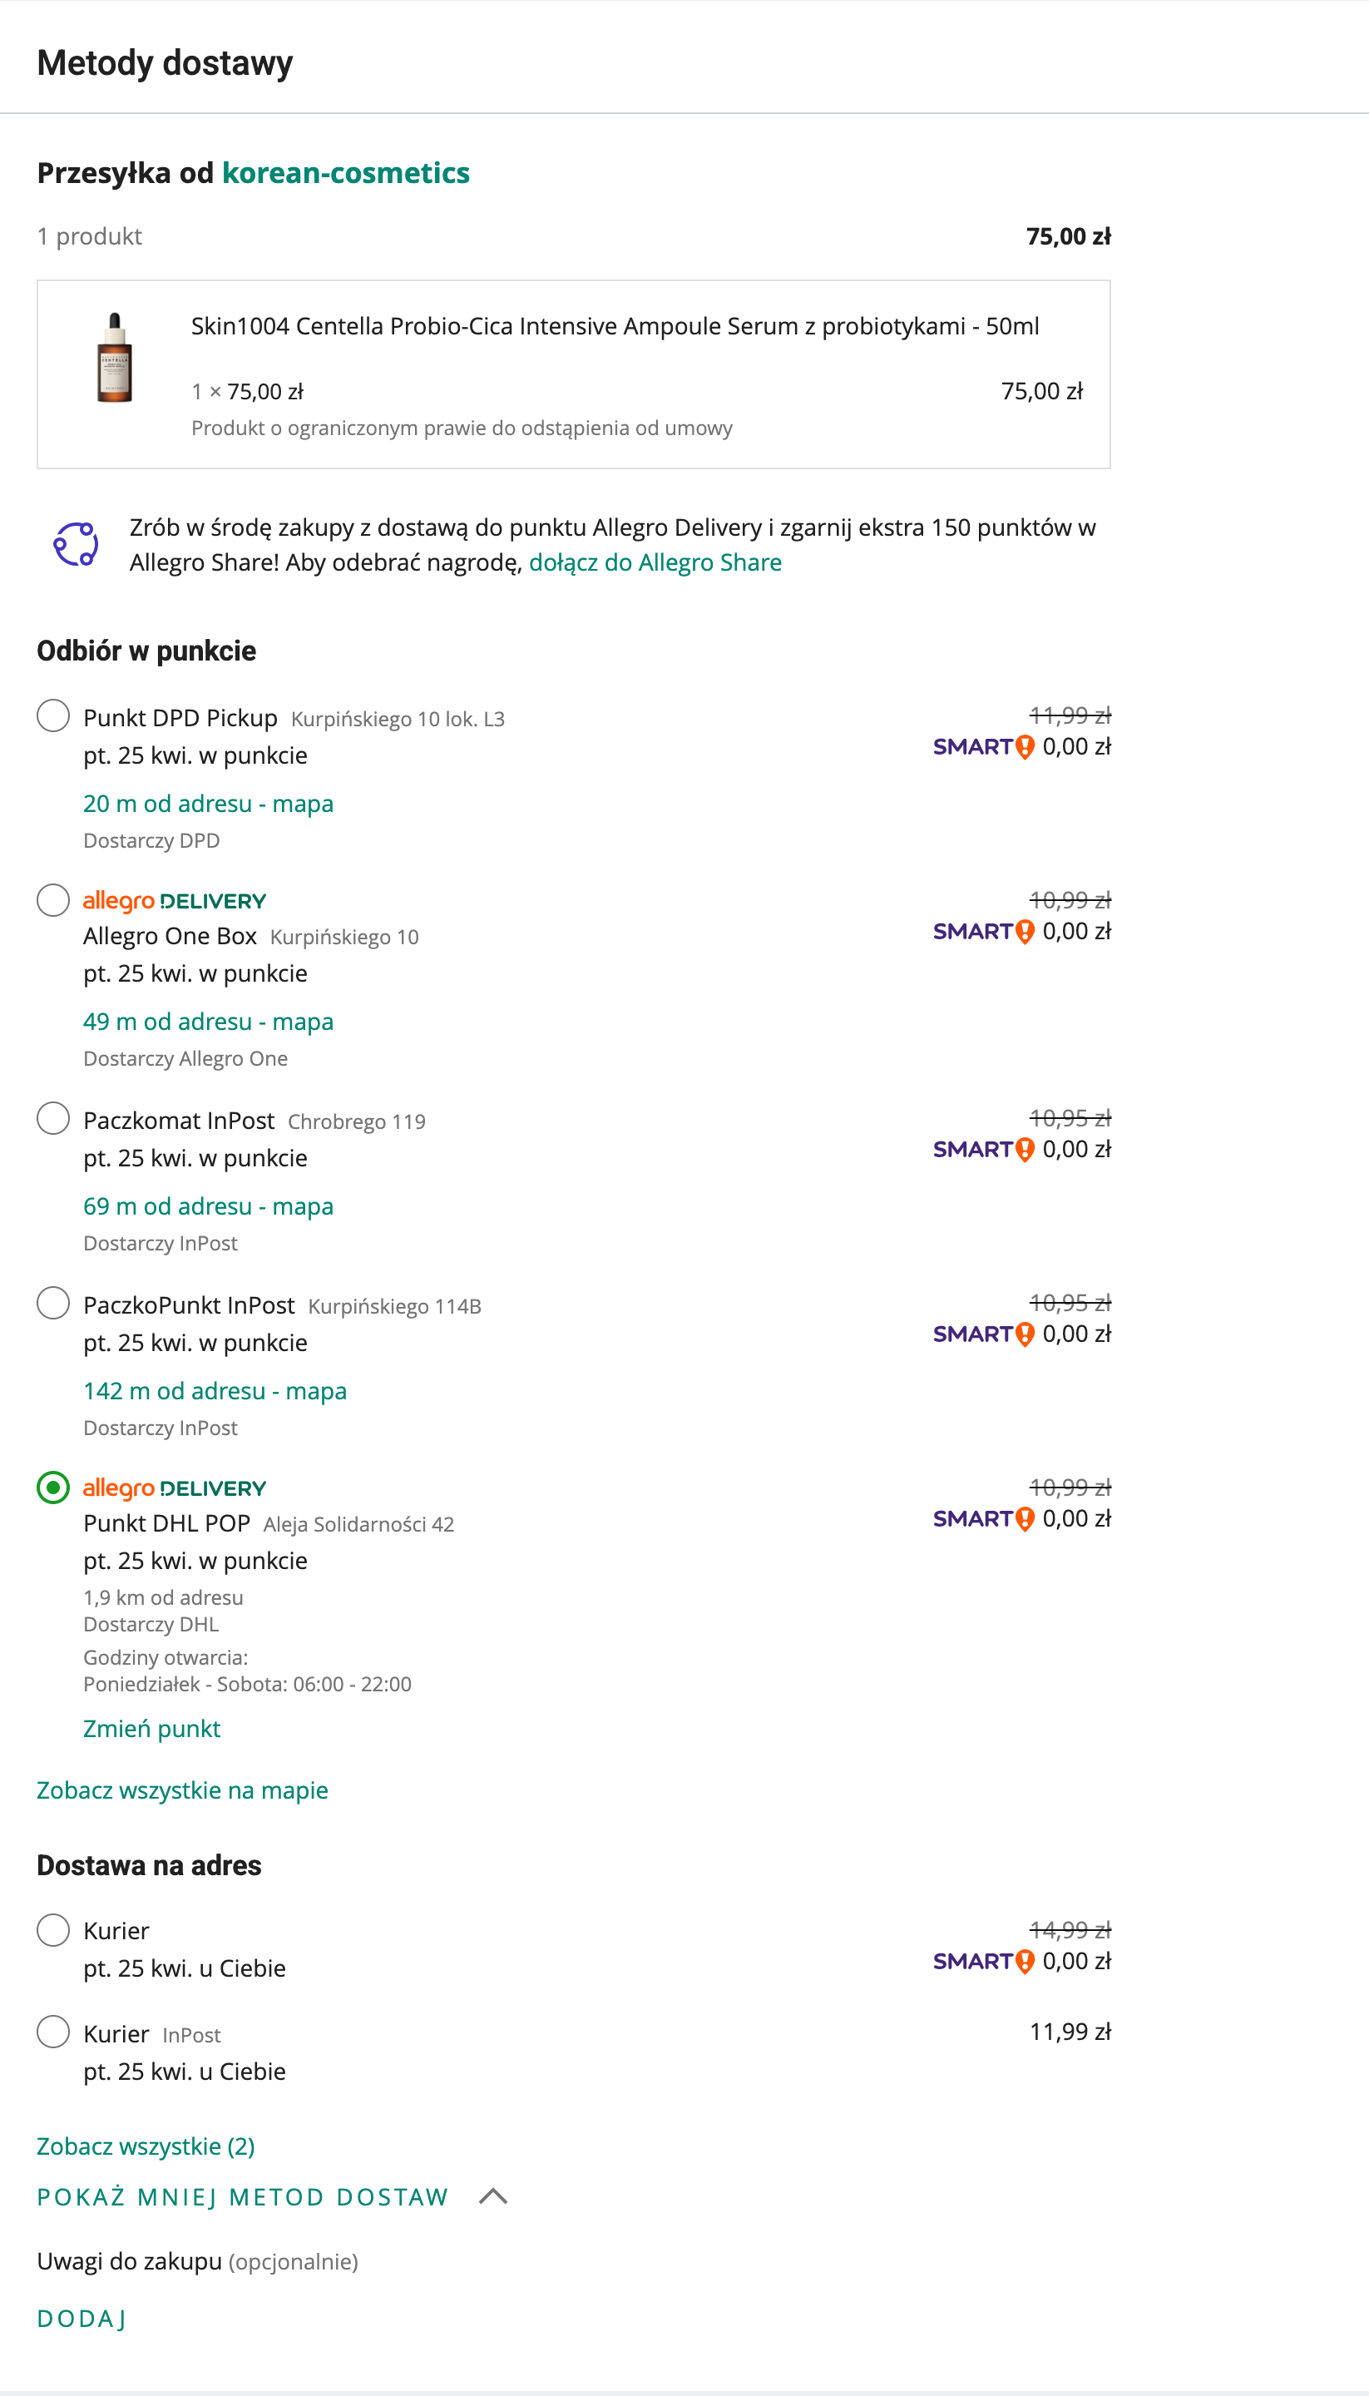
Task: Select Paczkomat InPost Chrobrego 119 option
Action: pos(52,1118)
